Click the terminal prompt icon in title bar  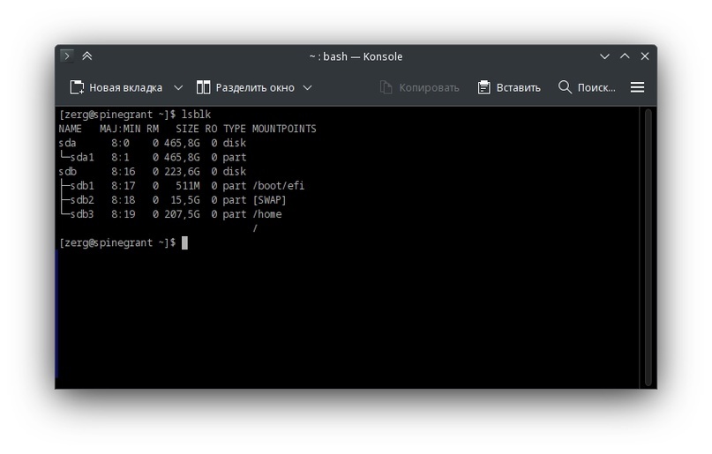coord(67,56)
